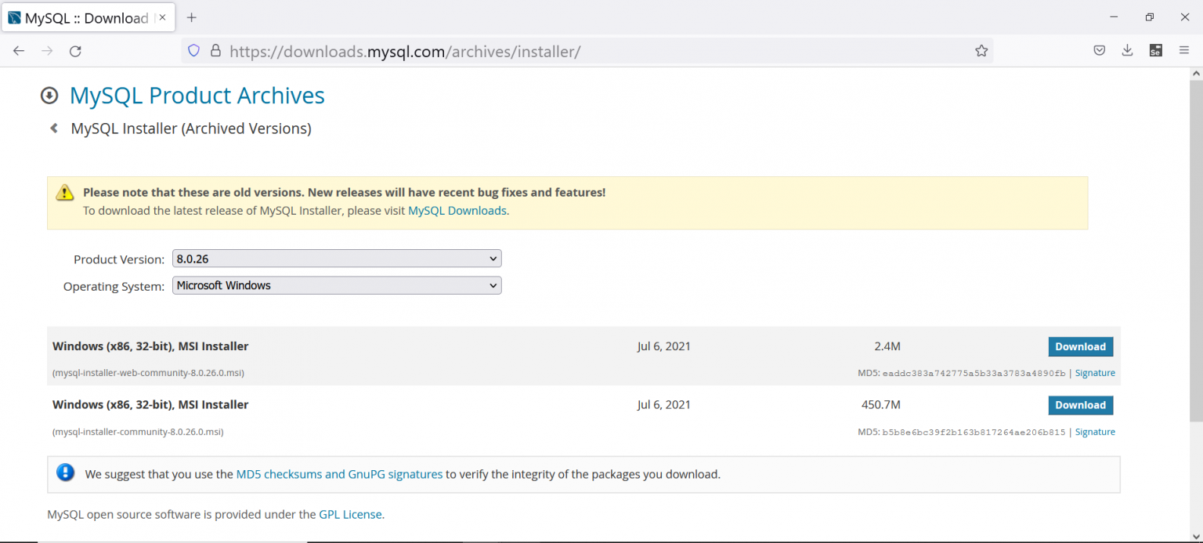Image resolution: width=1203 pixels, height=543 pixels.
Task: Navigate back using the back arrow
Action: tap(19, 50)
